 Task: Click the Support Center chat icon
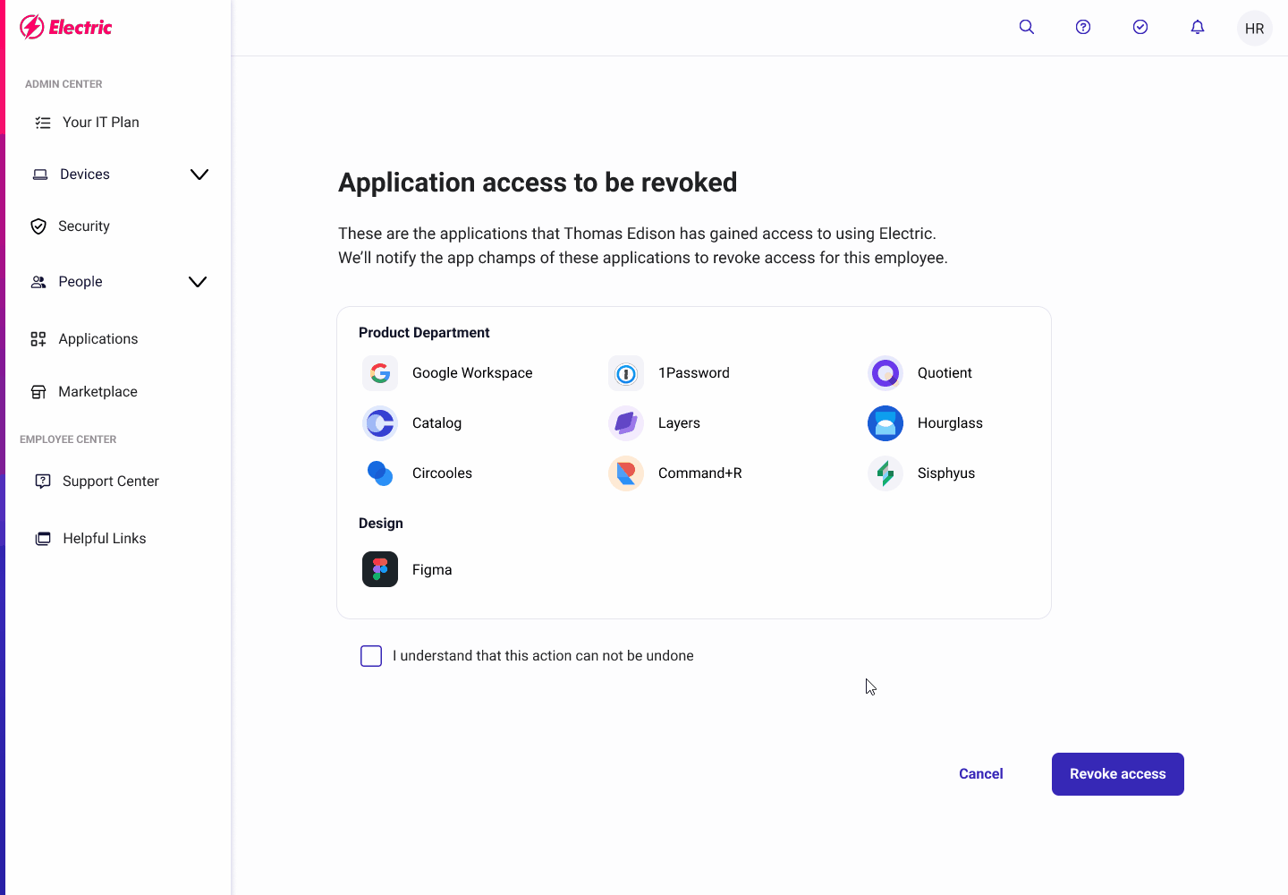tap(42, 482)
